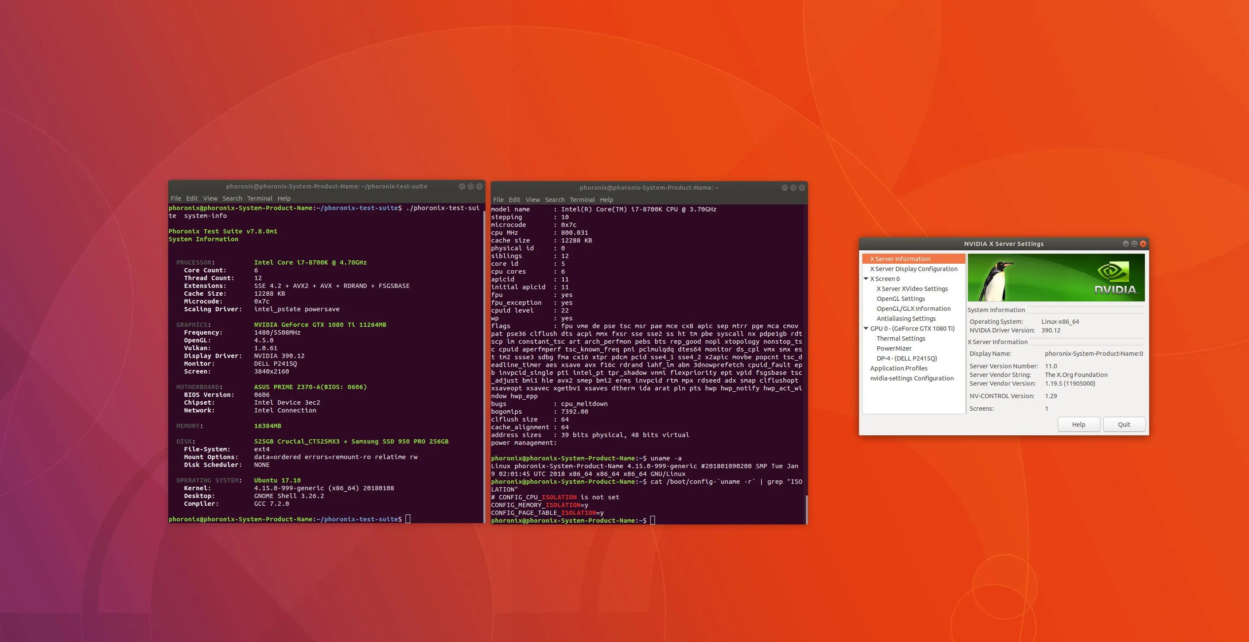Click the Help button in NVIDIA settings
This screenshot has width=1249, height=642.
pos(1078,424)
